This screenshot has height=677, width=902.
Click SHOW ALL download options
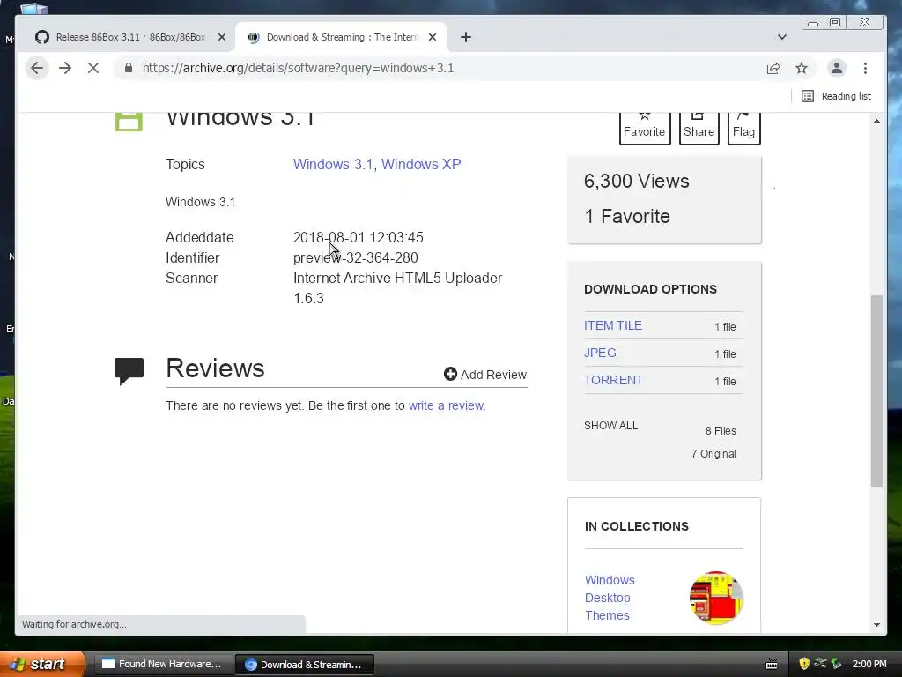(x=611, y=426)
